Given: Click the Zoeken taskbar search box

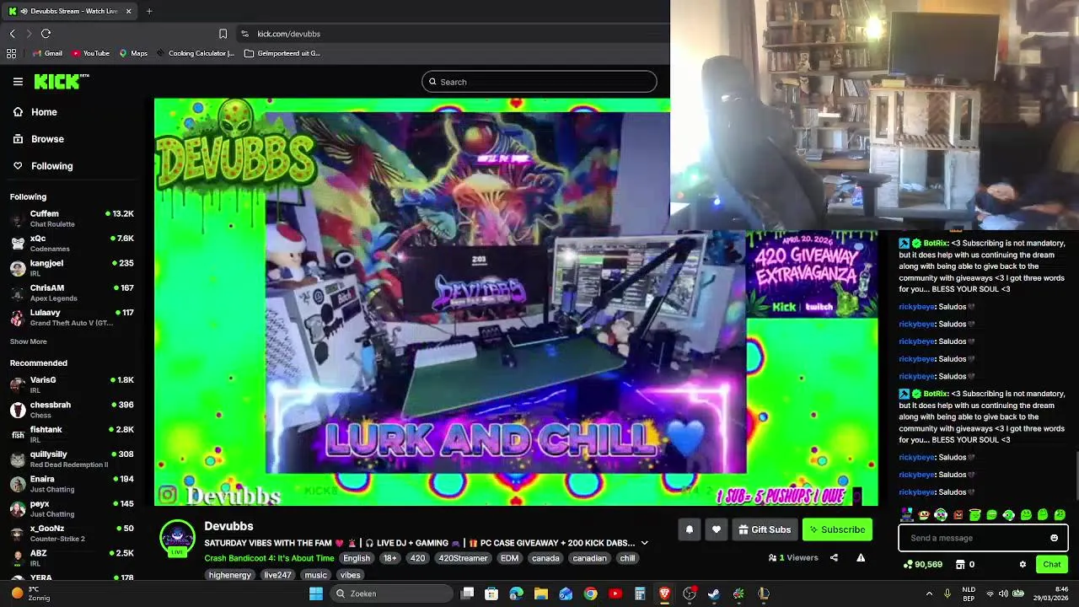Looking at the screenshot, I should [393, 594].
